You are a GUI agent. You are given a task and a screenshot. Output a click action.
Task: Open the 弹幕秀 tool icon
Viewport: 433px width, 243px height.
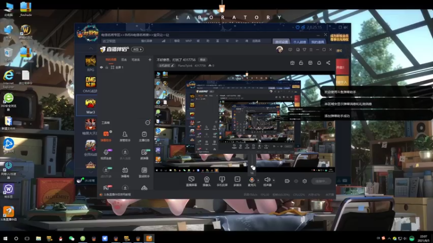[x=125, y=172]
